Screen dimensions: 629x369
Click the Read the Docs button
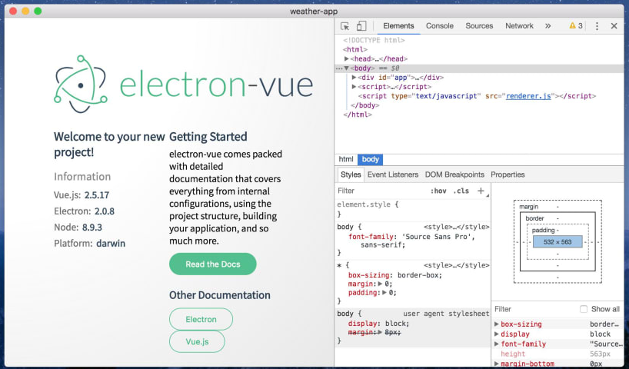[212, 264]
